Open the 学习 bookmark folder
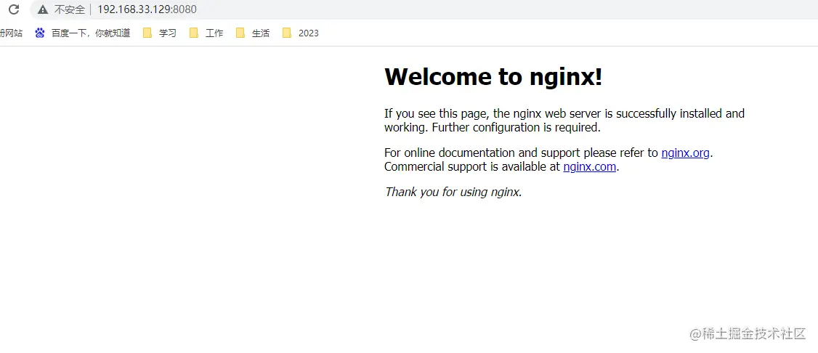This screenshot has height=353, width=818. [160, 33]
